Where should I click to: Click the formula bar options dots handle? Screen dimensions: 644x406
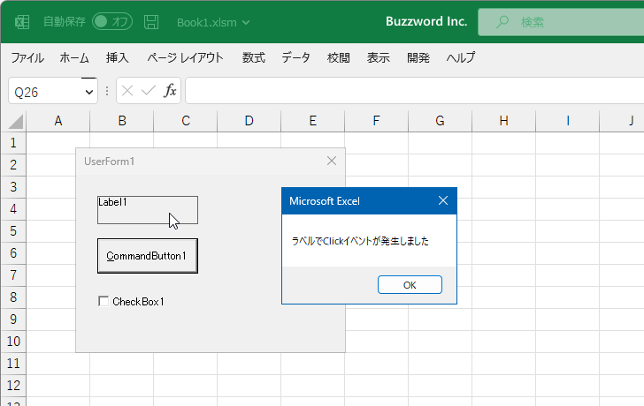pos(107,91)
